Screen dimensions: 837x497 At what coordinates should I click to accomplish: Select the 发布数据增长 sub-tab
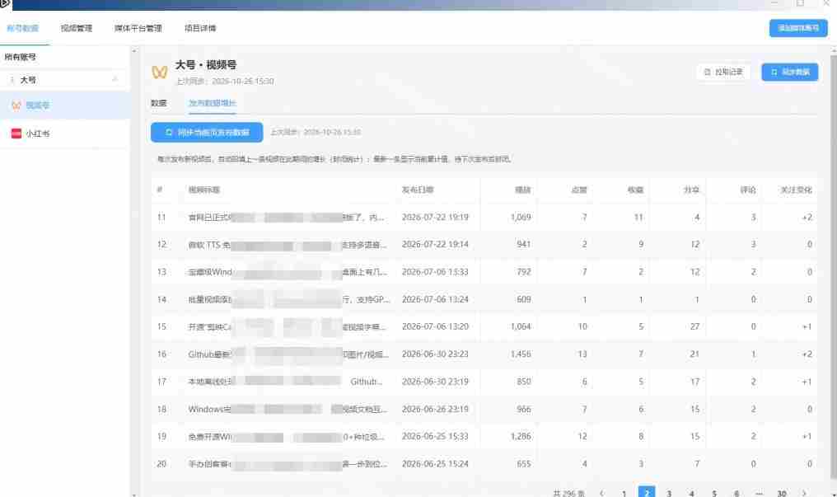click(212, 103)
